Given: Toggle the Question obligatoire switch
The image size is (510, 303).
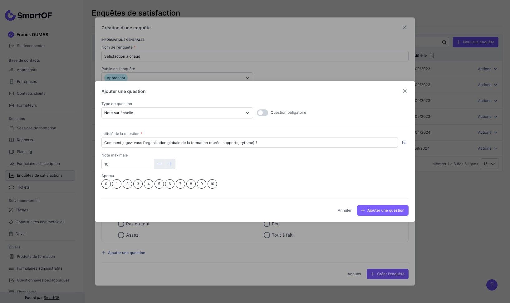Looking at the screenshot, I should [x=262, y=113].
